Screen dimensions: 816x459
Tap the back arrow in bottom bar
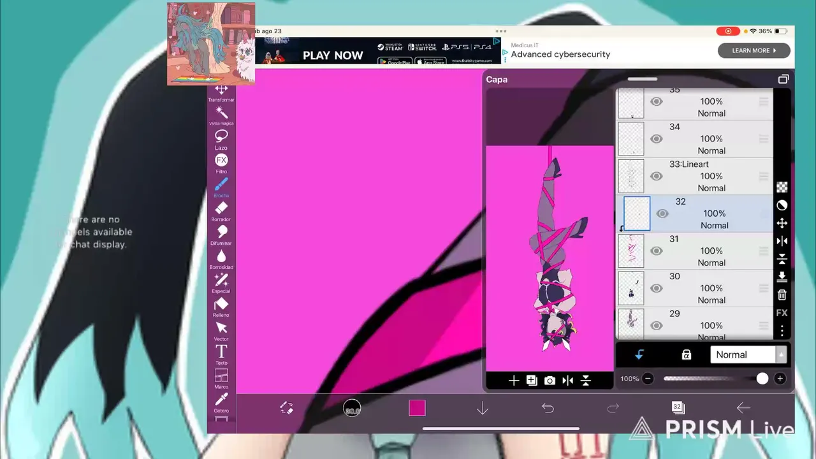pos(743,408)
